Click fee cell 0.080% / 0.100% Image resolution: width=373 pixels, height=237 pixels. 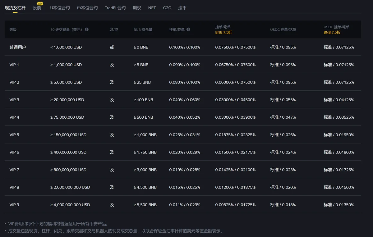185,82
